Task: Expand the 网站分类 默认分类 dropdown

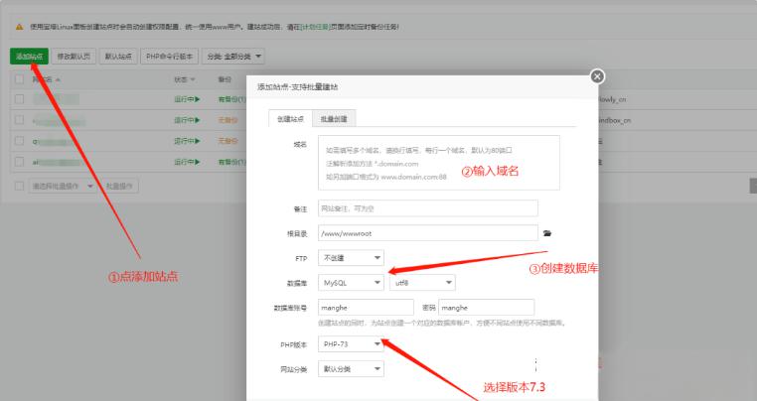Action: point(351,369)
